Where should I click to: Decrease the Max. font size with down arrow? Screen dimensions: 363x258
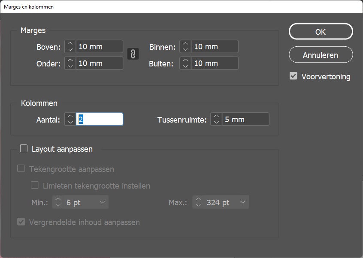pos(198,205)
